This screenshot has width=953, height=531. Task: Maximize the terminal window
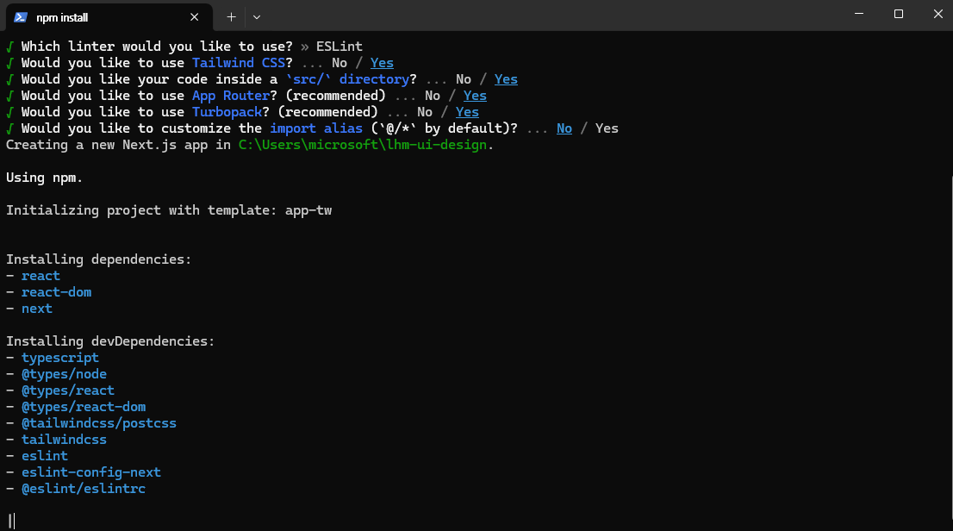[x=899, y=14]
